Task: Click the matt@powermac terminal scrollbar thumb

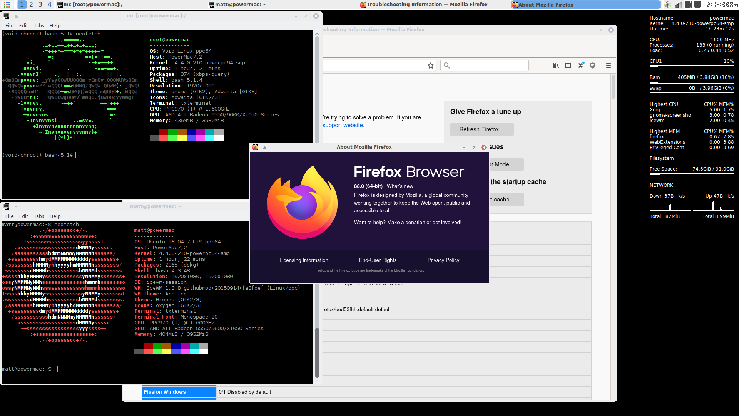Action: 317,352
